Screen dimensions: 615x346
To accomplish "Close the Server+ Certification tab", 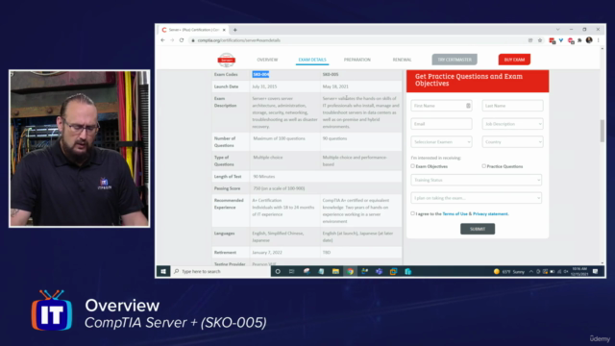I will point(224,30).
